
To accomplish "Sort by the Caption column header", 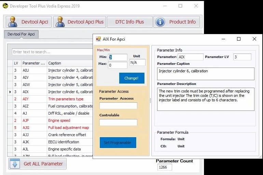I will (x=70, y=63).
